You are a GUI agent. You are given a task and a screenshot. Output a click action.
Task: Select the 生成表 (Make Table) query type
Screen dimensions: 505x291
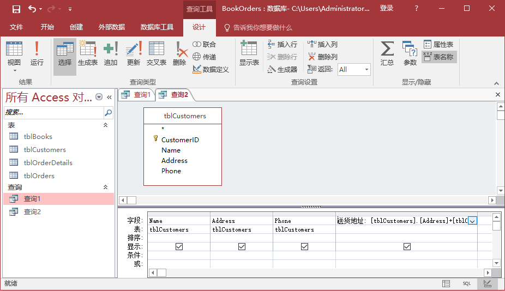(88, 54)
